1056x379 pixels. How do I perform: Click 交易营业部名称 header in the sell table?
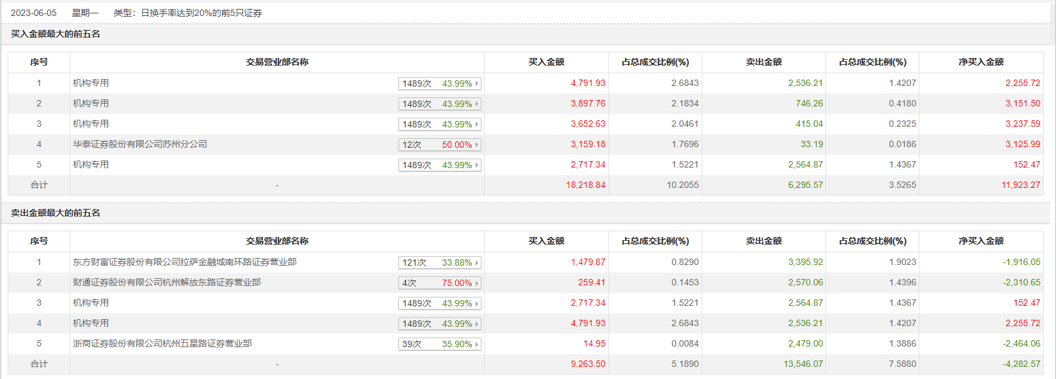point(277,241)
